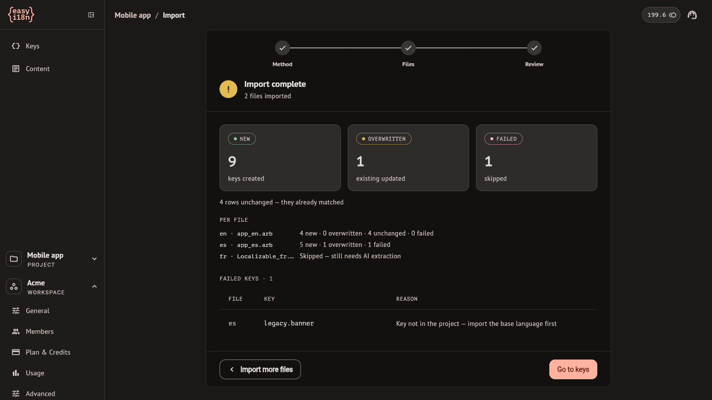Click the Content document icon

pos(16,69)
